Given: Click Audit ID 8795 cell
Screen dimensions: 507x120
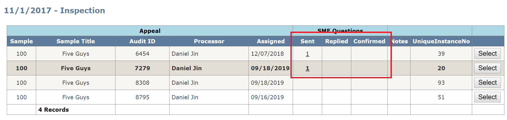Looking at the screenshot, I should pyautogui.click(x=142, y=97).
